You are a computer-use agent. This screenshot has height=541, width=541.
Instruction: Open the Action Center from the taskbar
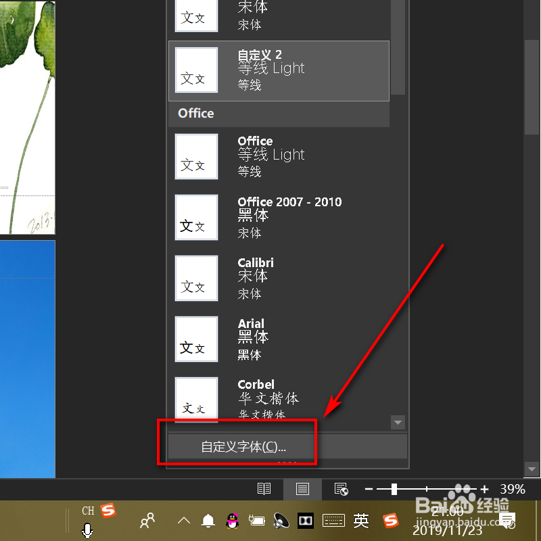[508, 521]
